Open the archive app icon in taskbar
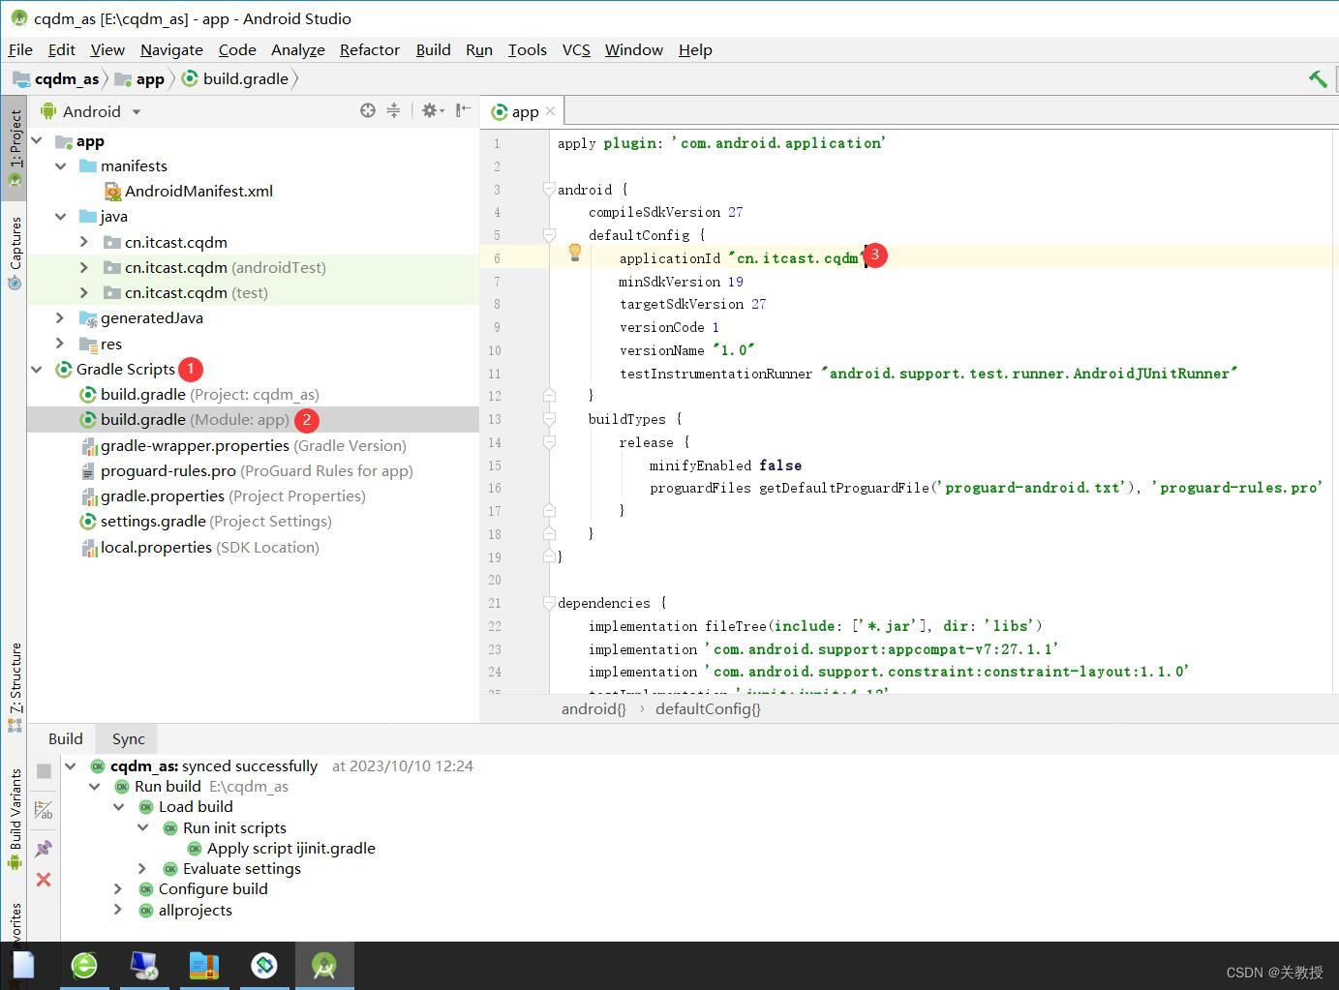The height and width of the screenshot is (990, 1339). pos(204,965)
